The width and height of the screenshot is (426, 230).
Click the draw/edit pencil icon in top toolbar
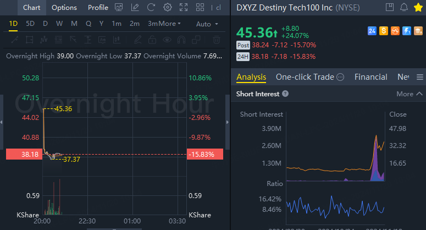[135, 7]
